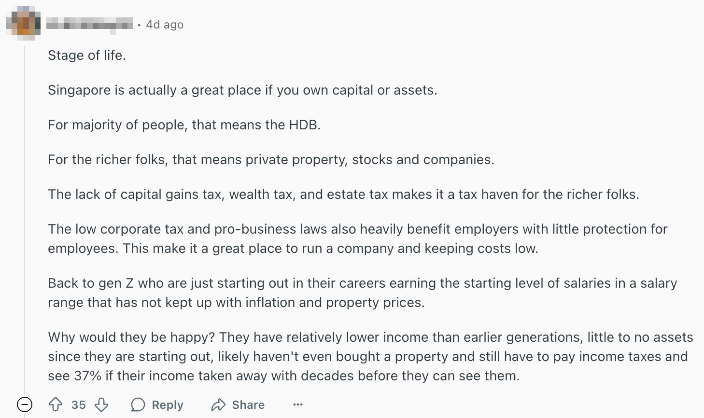704x418 pixels.
Task: Click the 'Reply' button label
Action: [x=168, y=404]
